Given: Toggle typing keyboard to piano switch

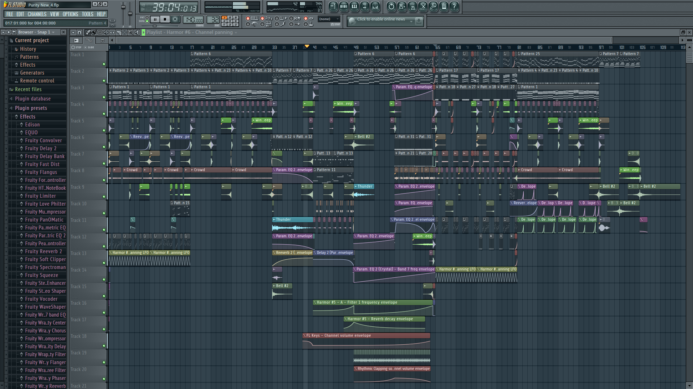Looking at the screenshot, I should (248, 18).
